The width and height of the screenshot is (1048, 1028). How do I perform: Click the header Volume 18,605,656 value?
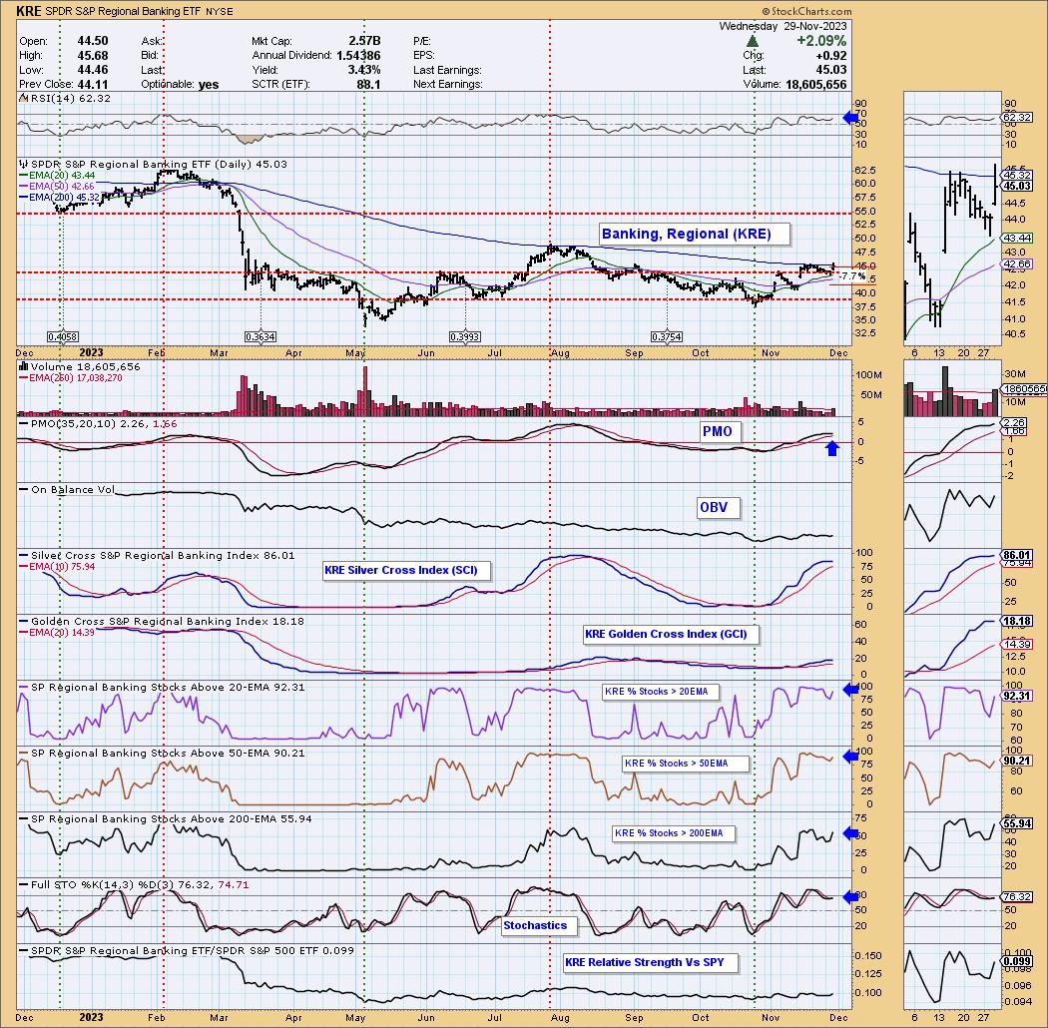(815, 84)
